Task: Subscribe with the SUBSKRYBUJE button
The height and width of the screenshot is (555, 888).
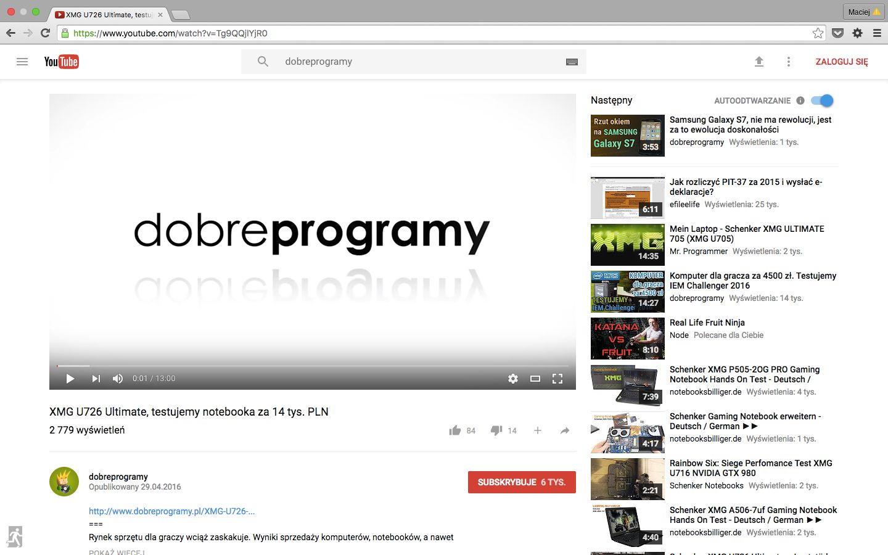Action: (522, 482)
